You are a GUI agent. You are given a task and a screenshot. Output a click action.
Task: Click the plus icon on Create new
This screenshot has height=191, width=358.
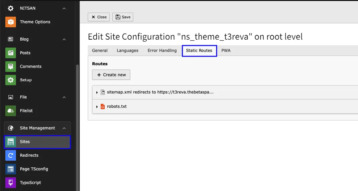point(99,75)
